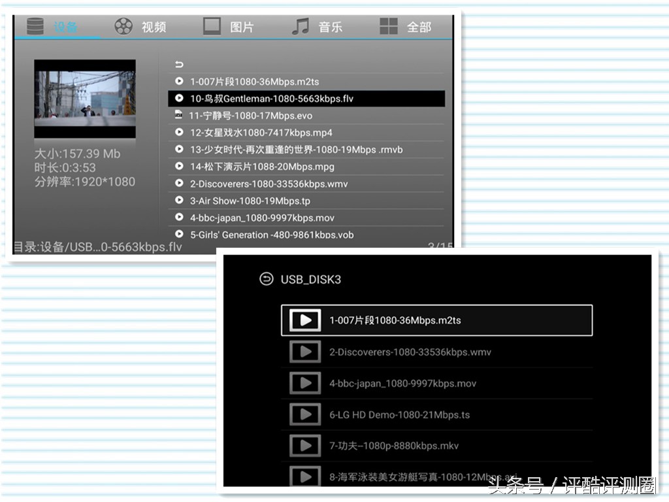Click the 大小:157.39 Mb info text
Screen dimensions: 669x502
point(77,154)
